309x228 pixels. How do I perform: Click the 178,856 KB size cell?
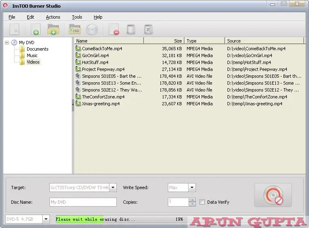tap(171, 90)
